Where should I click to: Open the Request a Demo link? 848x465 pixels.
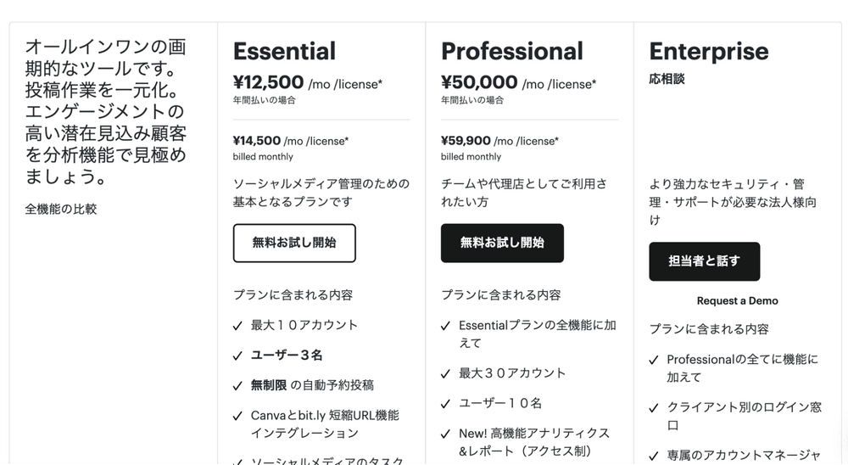[737, 300]
